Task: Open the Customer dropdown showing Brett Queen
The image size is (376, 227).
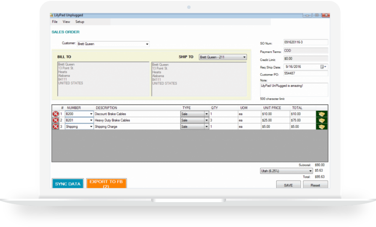Action: coord(147,44)
